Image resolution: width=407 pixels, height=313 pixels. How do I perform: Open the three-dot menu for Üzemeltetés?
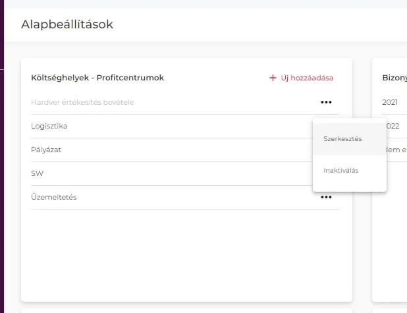pos(326,197)
